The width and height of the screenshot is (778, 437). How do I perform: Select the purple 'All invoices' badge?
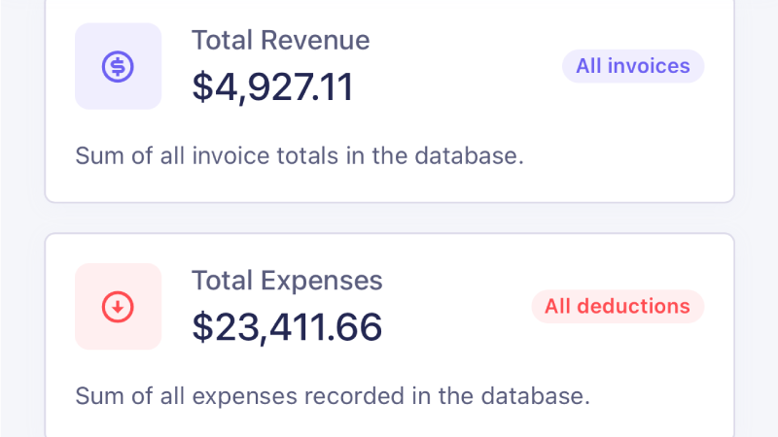(632, 66)
